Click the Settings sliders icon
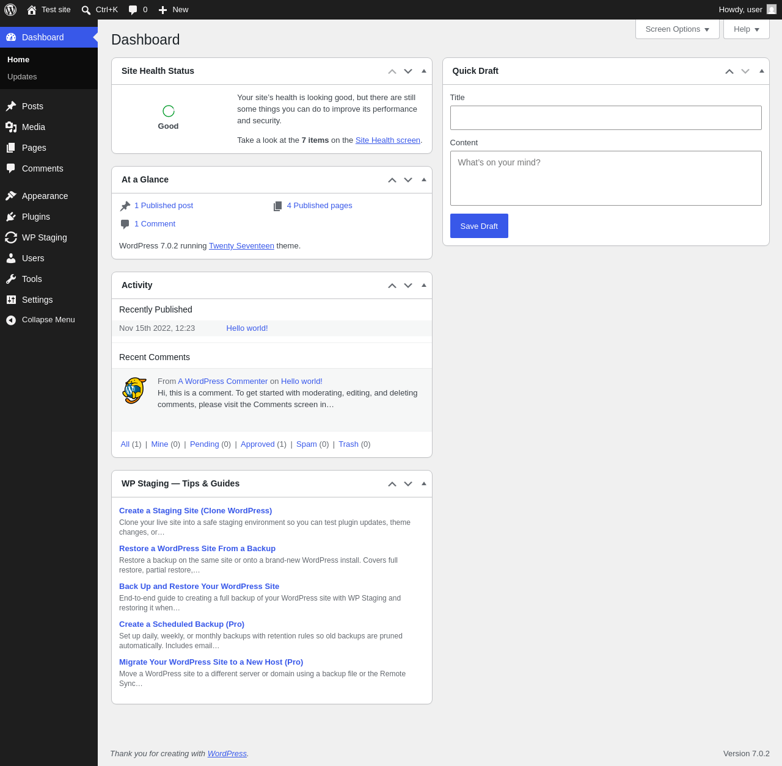Screen dimensions: 782x766 (x=11, y=300)
